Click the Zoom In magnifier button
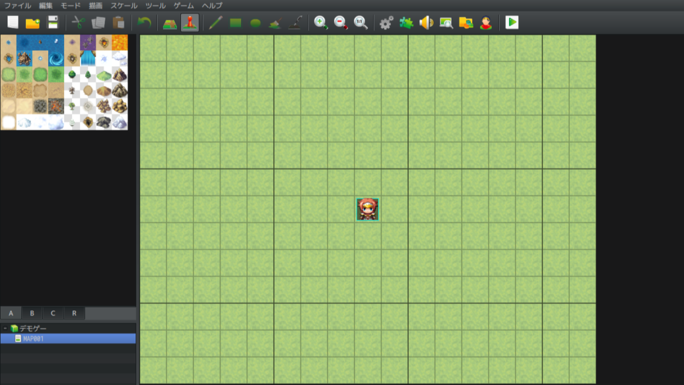Viewport: 684px width, 385px height. 321,23
